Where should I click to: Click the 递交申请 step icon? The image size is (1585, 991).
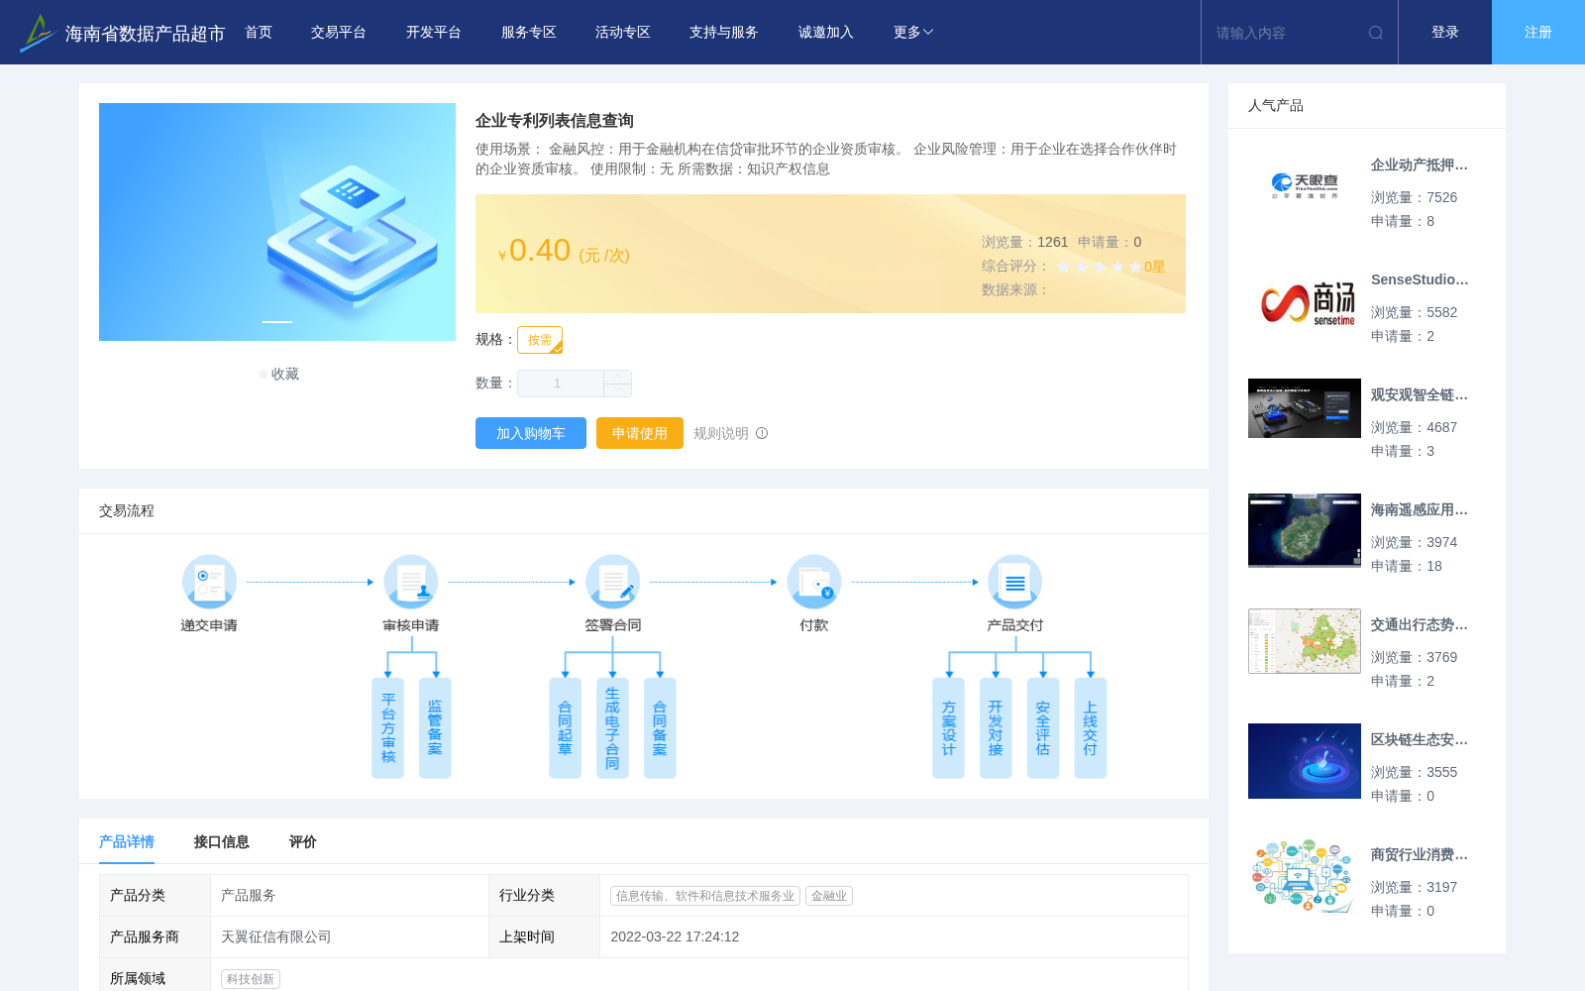209,582
